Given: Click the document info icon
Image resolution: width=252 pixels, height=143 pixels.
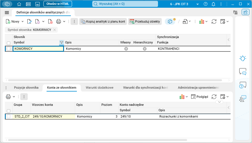Looking at the screenshot, I should 37,21.
